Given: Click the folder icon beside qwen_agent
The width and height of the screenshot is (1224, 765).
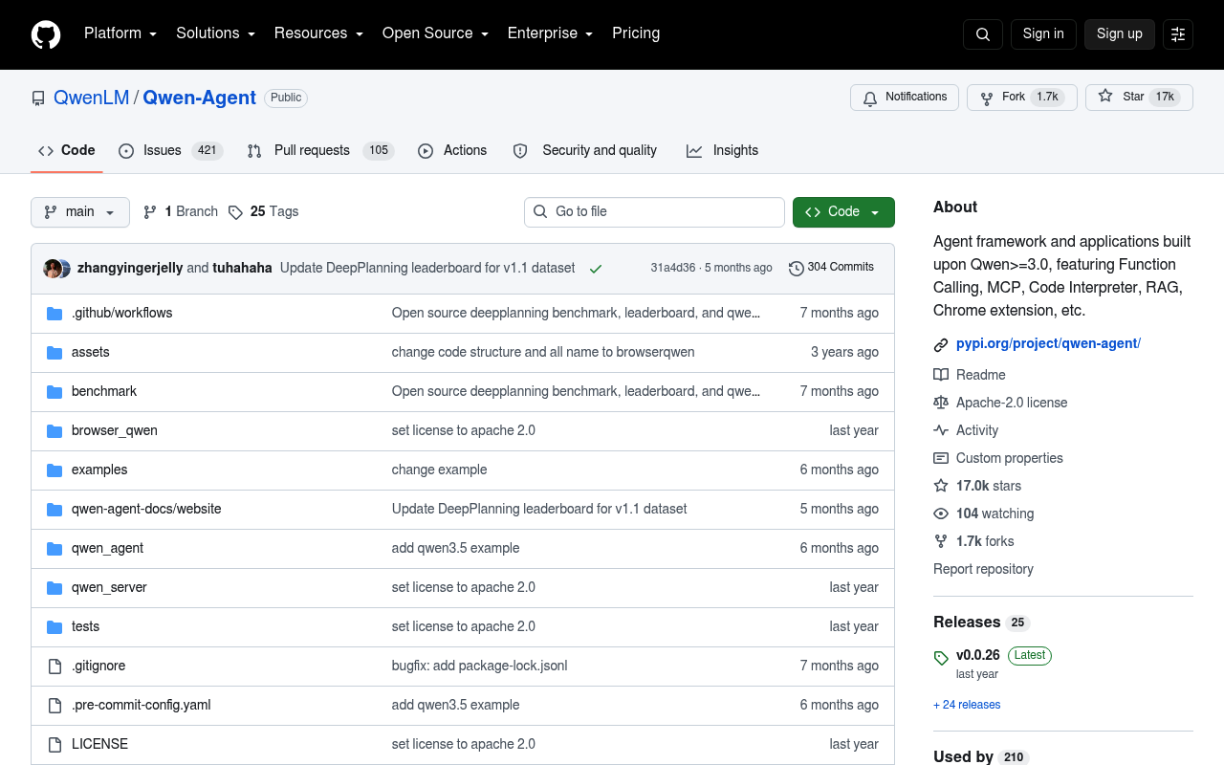Looking at the screenshot, I should coord(55,549).
